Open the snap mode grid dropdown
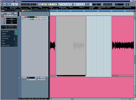The height and width of the screenshot is (100, 136). click(x=97, y=4)
